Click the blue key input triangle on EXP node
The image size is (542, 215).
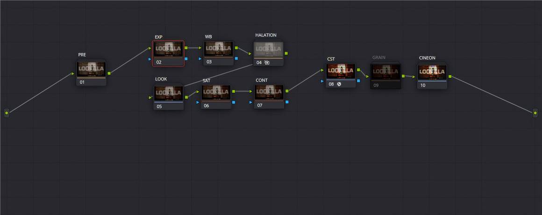[150, 59]
